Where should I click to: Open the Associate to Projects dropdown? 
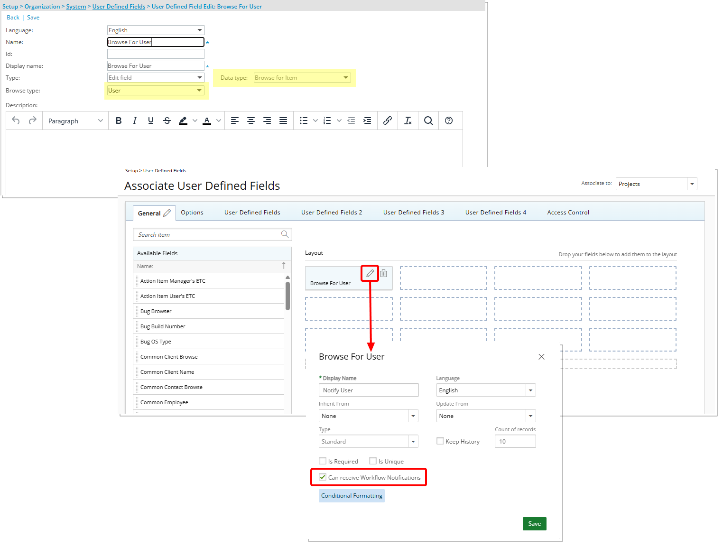click(692, 184)
